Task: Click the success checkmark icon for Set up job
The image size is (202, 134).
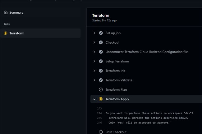Action: pyautogui.click(x=101, y=33)
